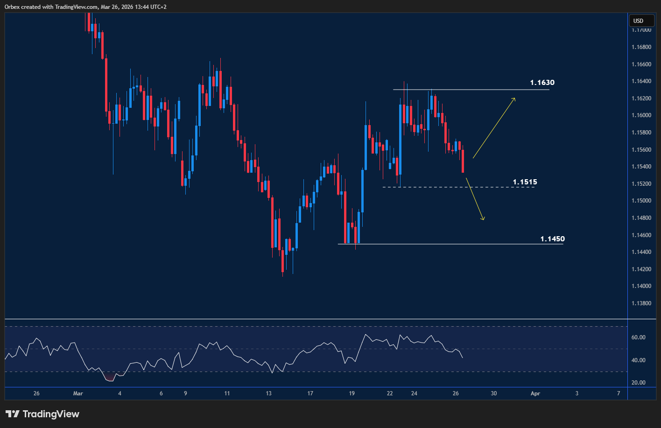Select the 1.1630 resistance line
This screenshot has height=428, width=661.
point(467,89)
